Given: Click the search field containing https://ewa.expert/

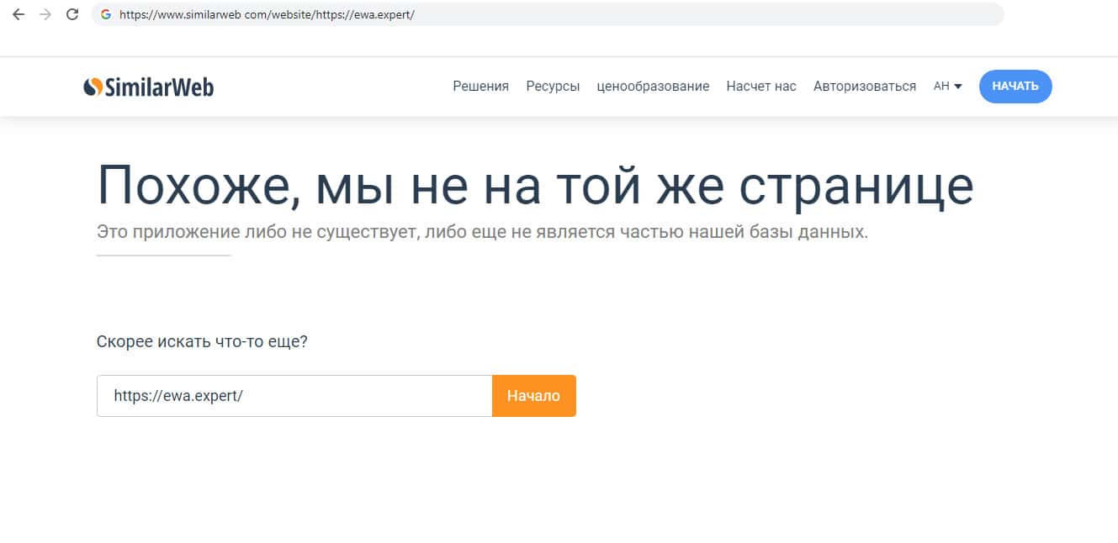Looking at the screenshot, I should point(294,396).
